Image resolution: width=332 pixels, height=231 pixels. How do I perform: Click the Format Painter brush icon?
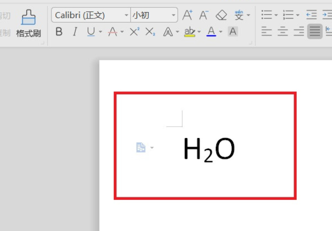[28, 18]
